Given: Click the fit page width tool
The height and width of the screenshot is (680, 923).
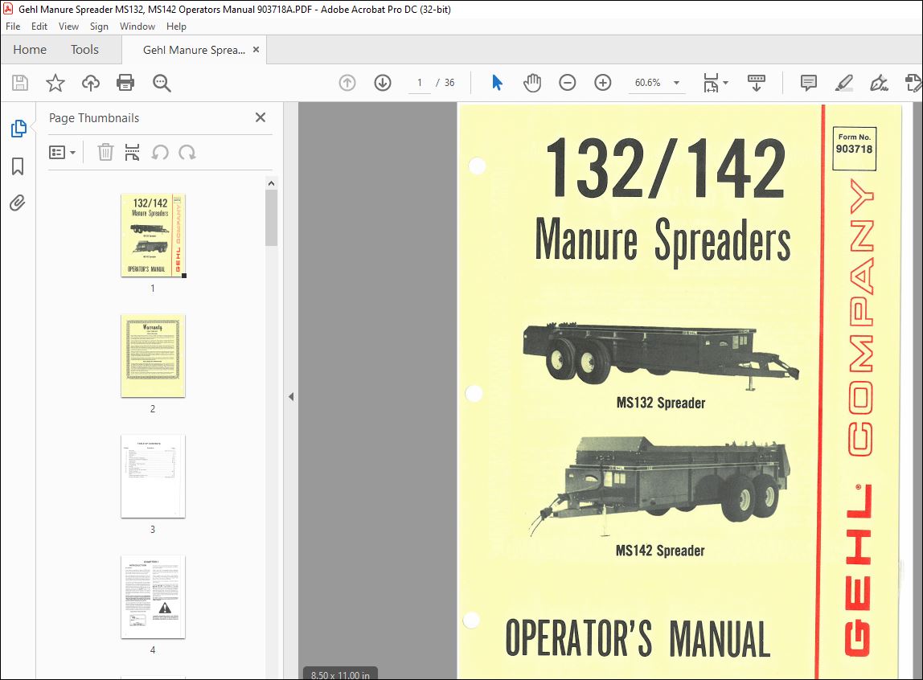Looking at the screenshot, I should 711,83.
